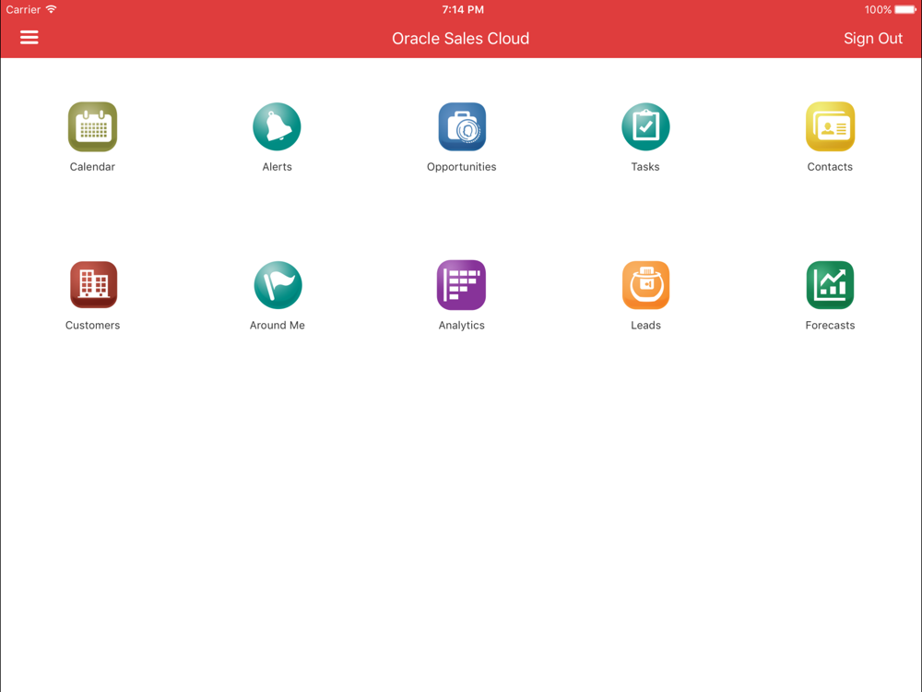Tap the Oracle Sales Cloud title
922x692 pixels.
460,38
